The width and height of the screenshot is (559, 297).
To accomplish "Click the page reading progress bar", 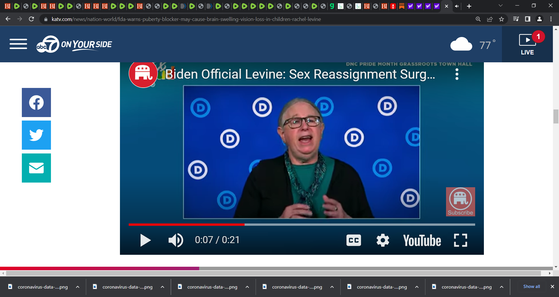I will tap(276, 268).
